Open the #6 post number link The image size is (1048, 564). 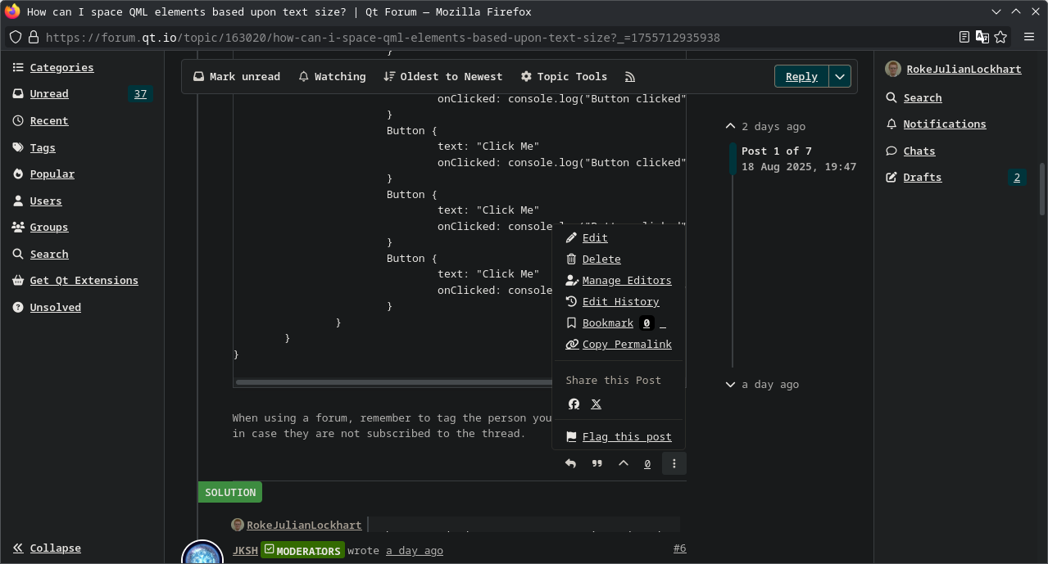[x=679, y=548]
